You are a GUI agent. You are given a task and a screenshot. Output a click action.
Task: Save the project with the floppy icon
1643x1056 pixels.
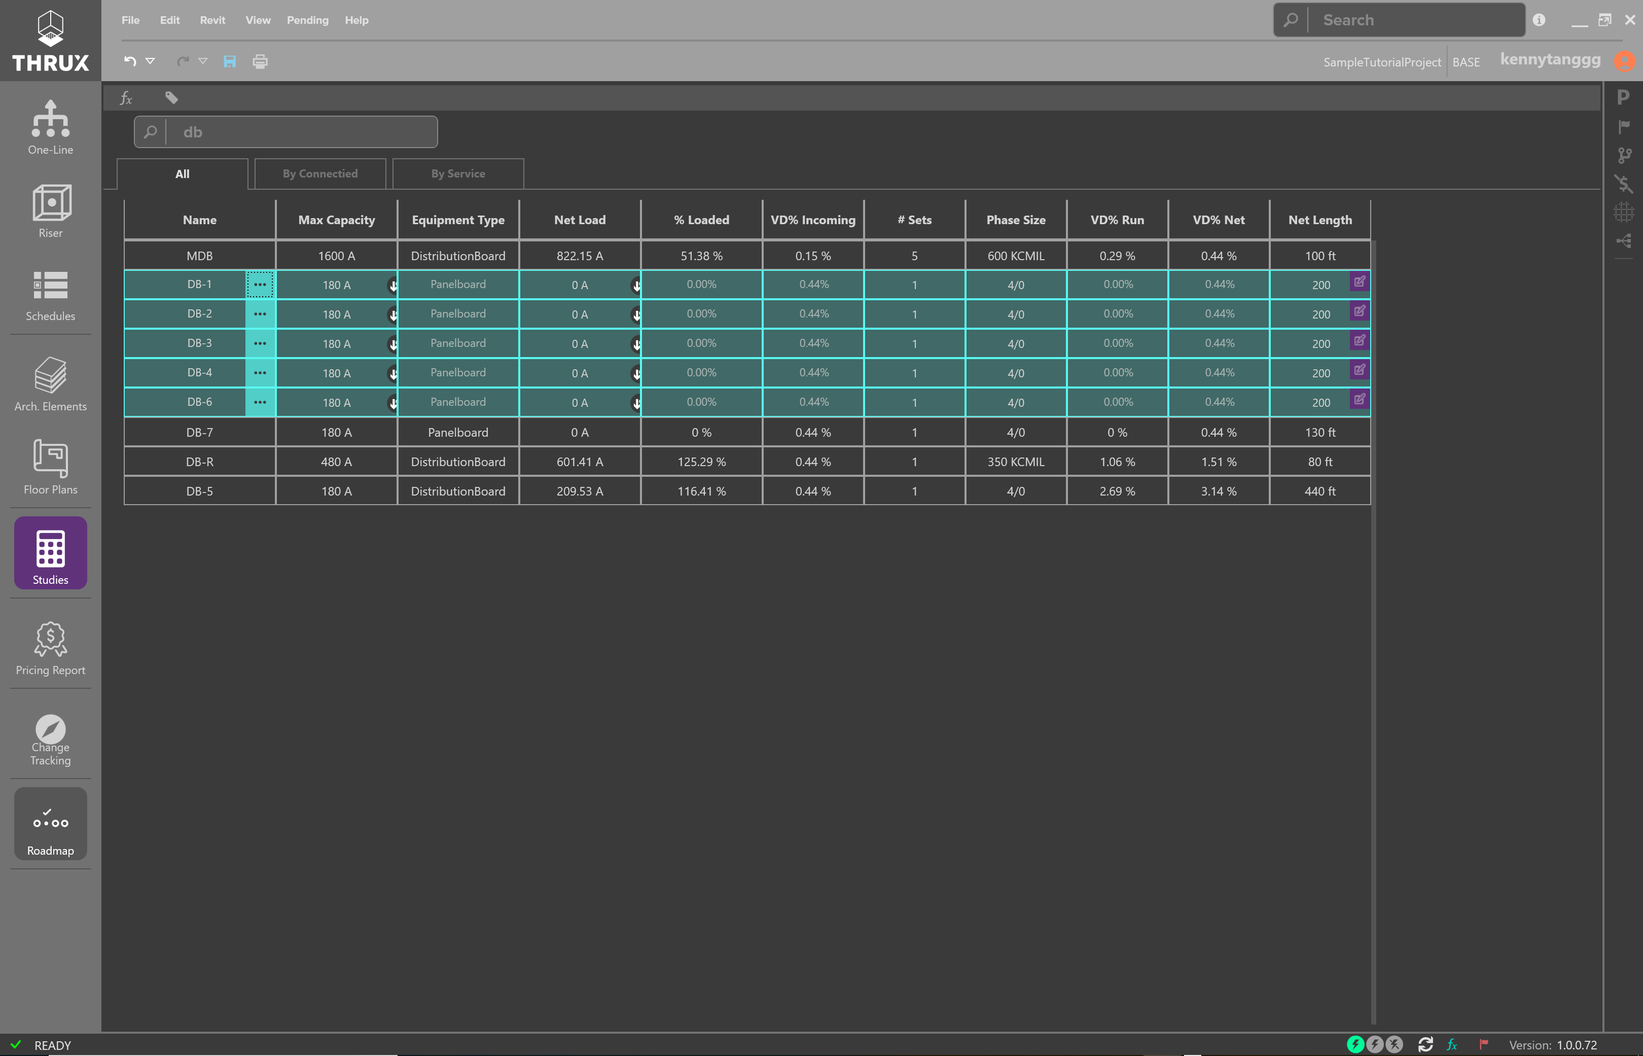pos(230,61)
